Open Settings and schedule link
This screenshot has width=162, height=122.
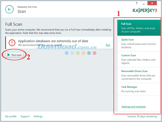[x=133, y=107]
